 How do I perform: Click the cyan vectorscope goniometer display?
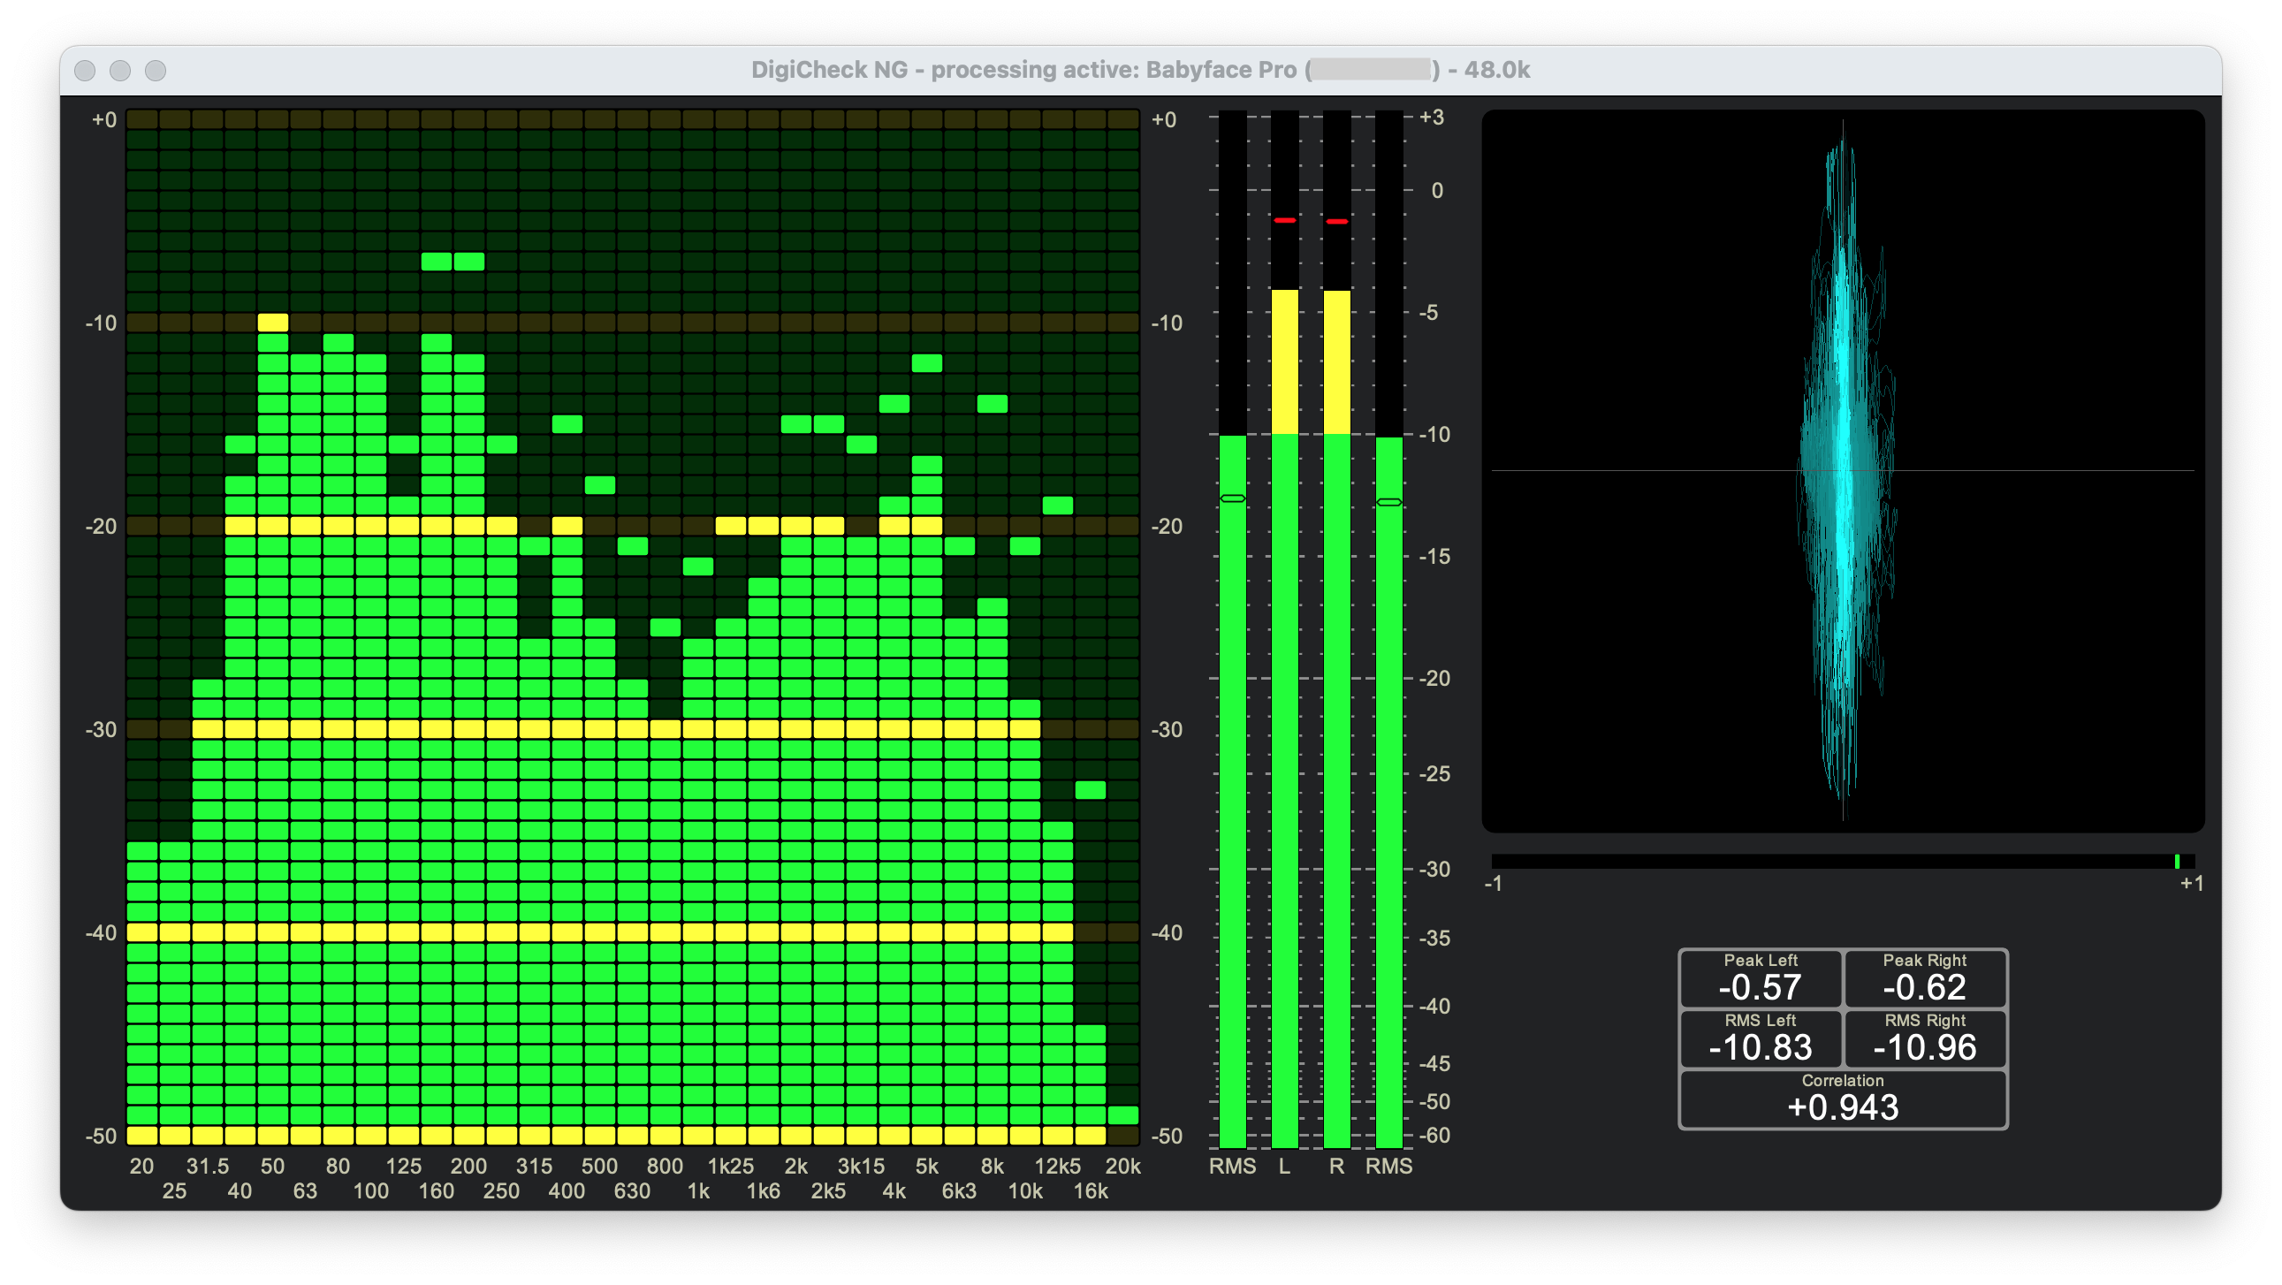tap(1844, 470)
